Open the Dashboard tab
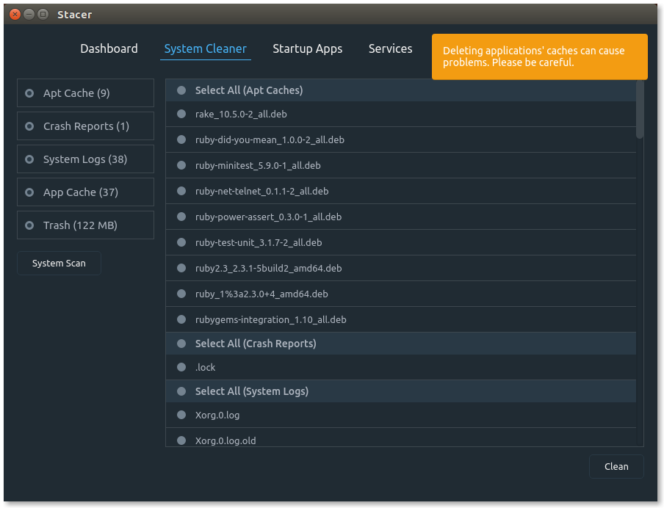The width and height of the screenshot is (664, 508). tap(109, 48)
